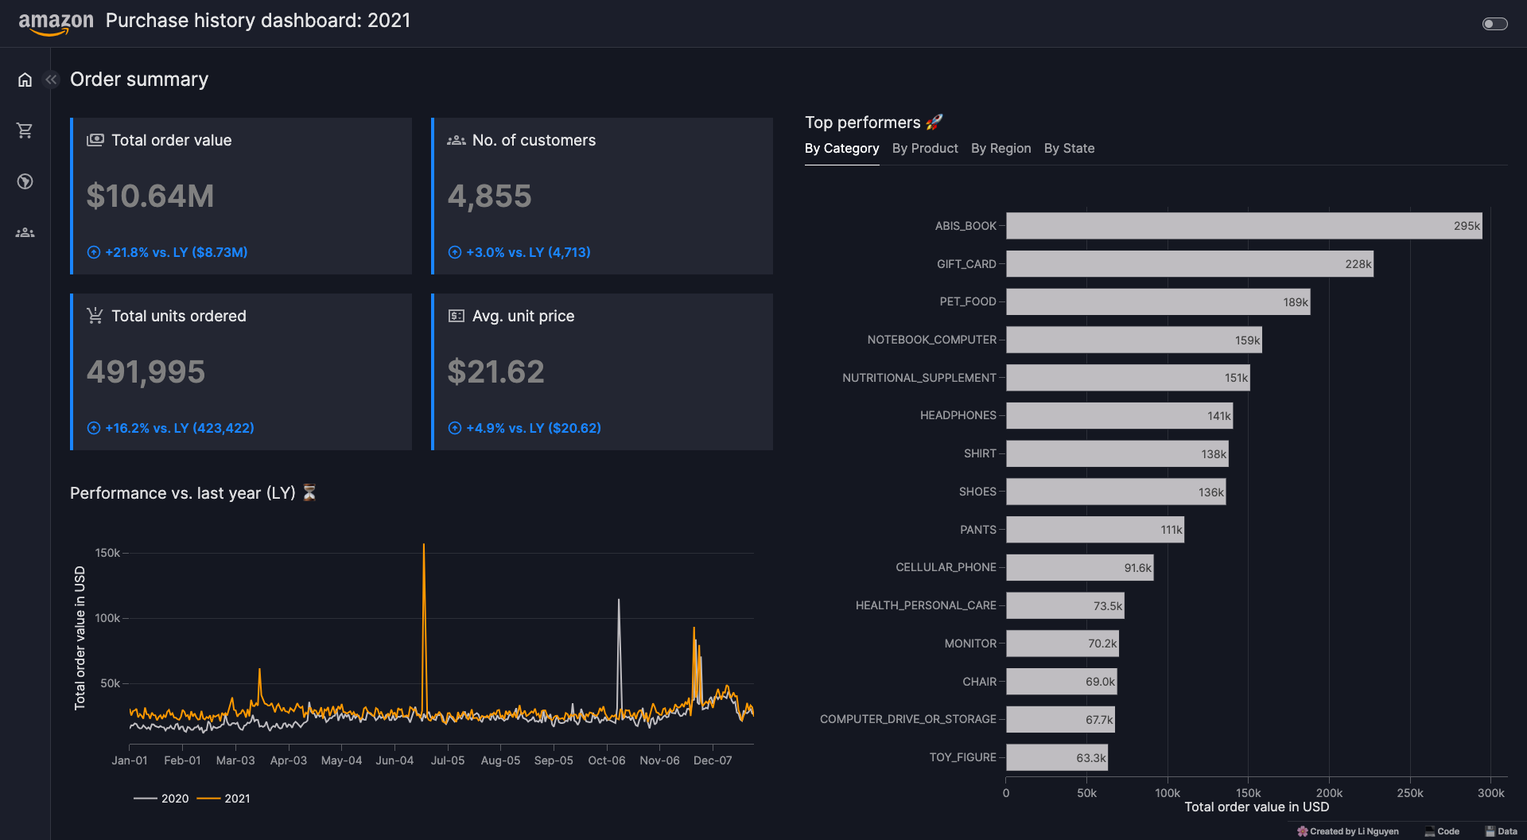Select the SHOES bar in chart
The height and width of the screenshot is (840, 1527).
tap(1116, 492)
